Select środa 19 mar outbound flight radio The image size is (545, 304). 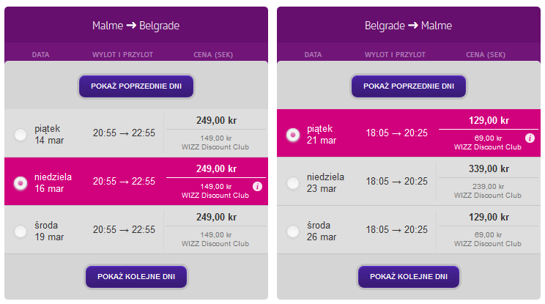point(21,231)
